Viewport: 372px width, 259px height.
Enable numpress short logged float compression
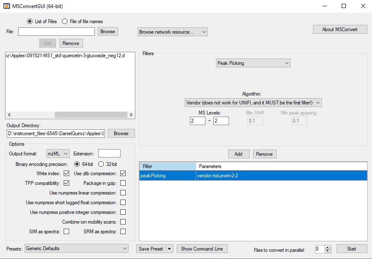123,203
